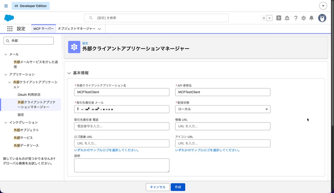Open the hamburger menu beside Developer Edition
This screenshot has height=193, width=334.
coord(6,6)
